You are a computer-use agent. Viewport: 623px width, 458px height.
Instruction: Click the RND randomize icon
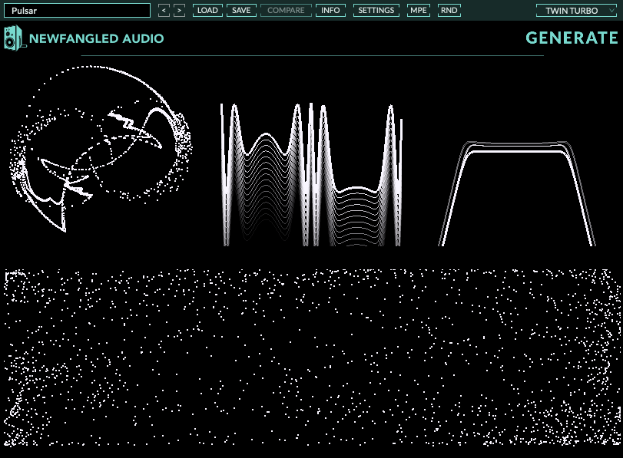[449, 11]
